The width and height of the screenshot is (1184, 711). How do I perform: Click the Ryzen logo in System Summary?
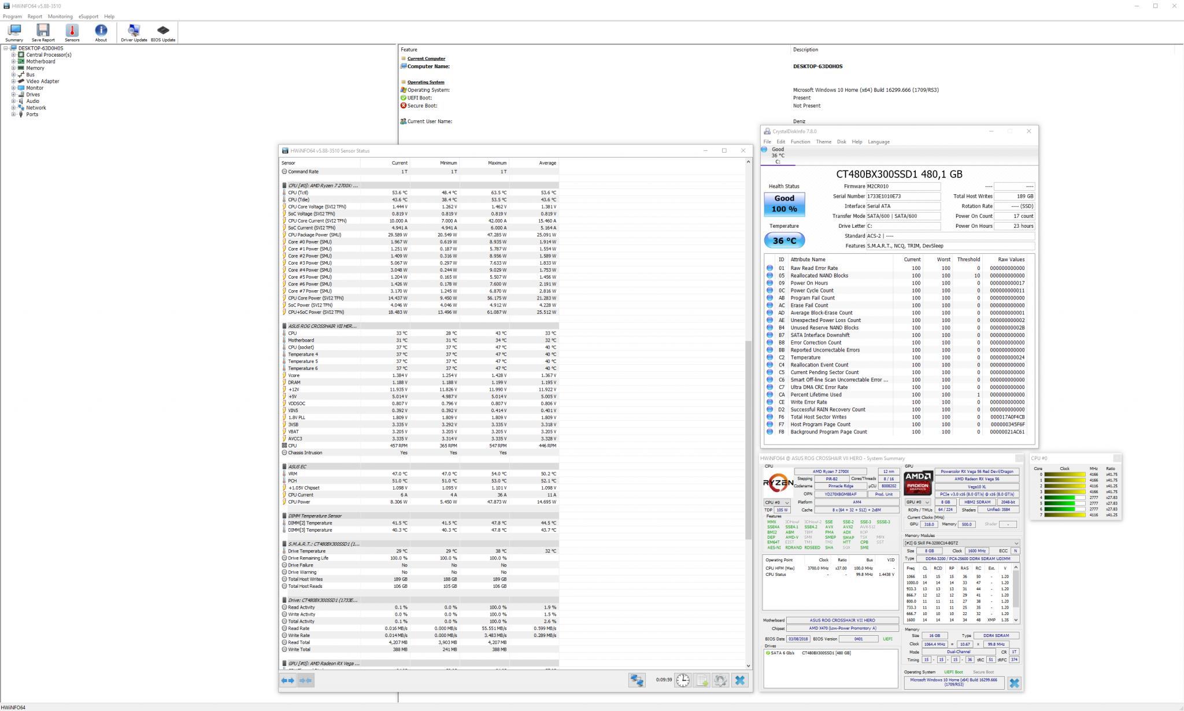tap(778, 483)
